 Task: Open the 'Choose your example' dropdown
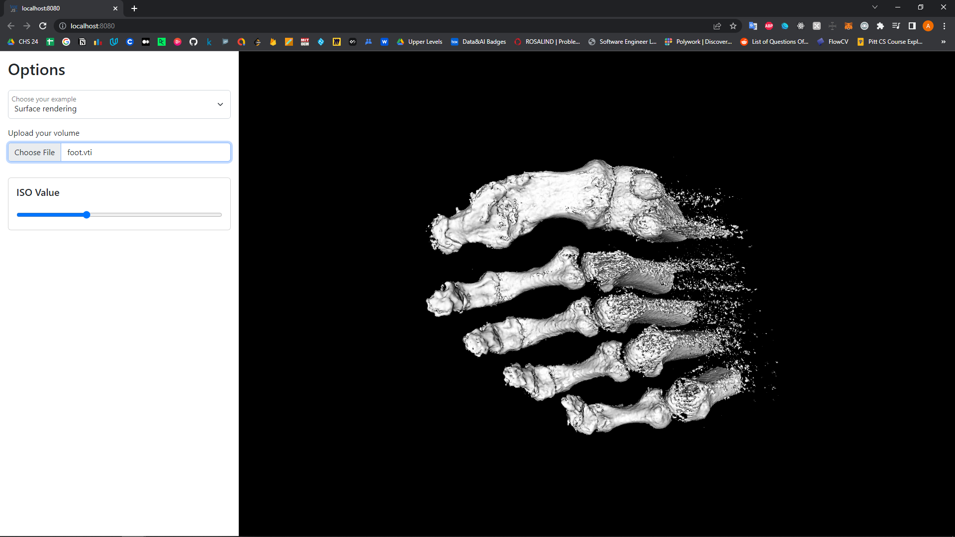119,104
